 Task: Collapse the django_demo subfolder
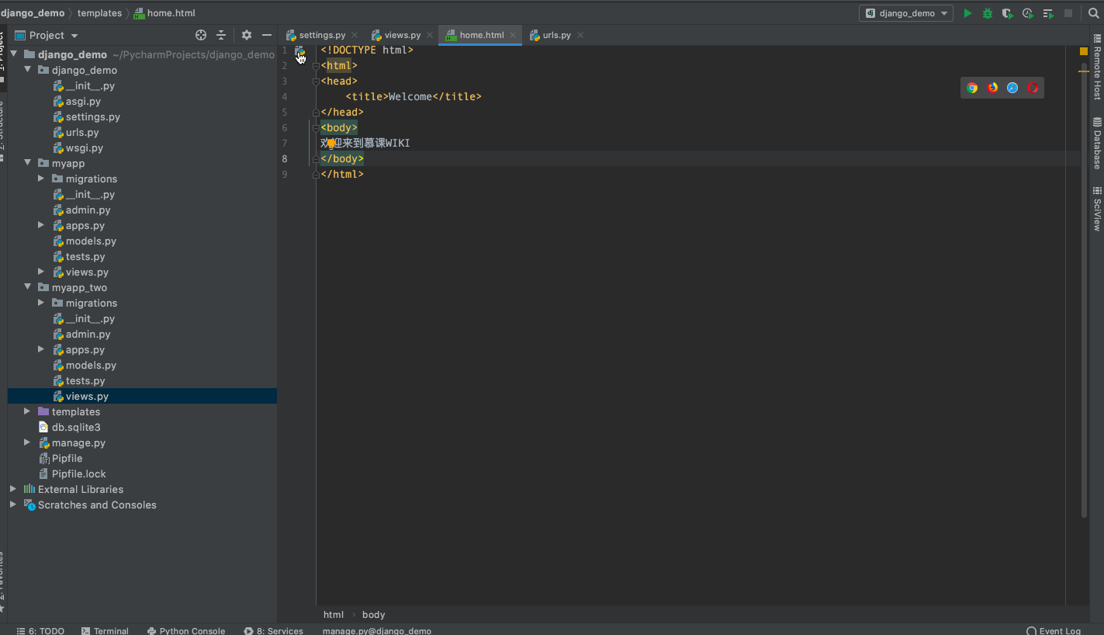pos(27,70)
